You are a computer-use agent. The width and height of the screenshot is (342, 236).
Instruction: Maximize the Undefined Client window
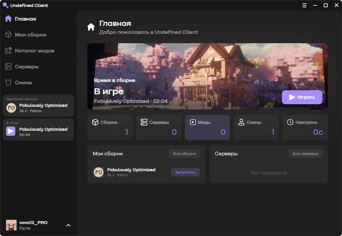[x=326, y=5]
